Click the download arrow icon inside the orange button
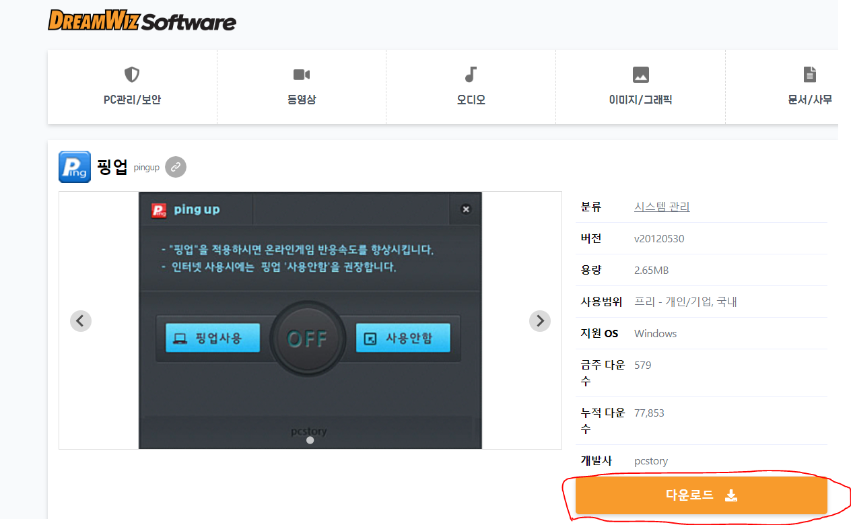This screenshot has height=525, width=851. [731, 495]
